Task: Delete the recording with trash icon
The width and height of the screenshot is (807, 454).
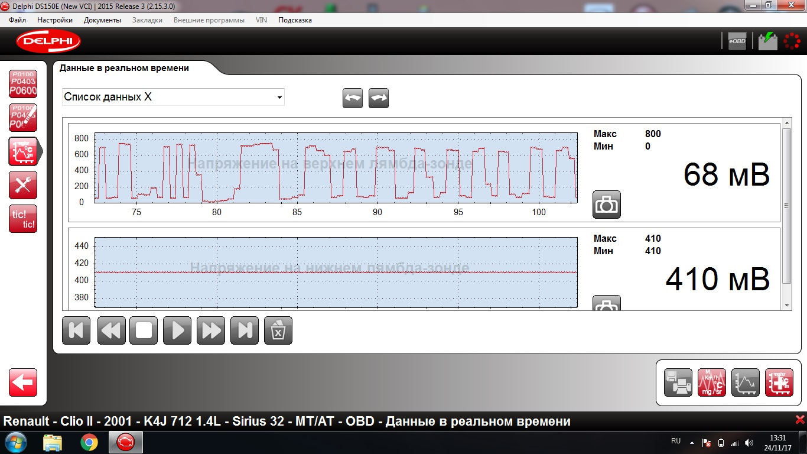Action: pyautogui.click(x=278, y=330)
